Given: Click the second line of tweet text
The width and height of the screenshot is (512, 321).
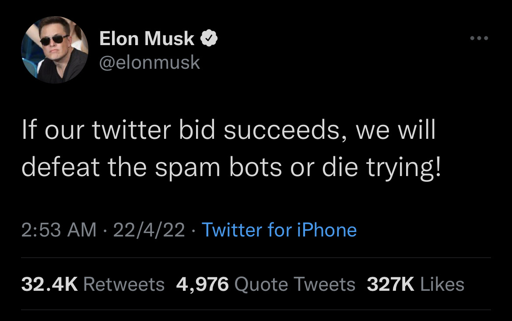Looking at the screenshot, I should click(x=231, y=169).
